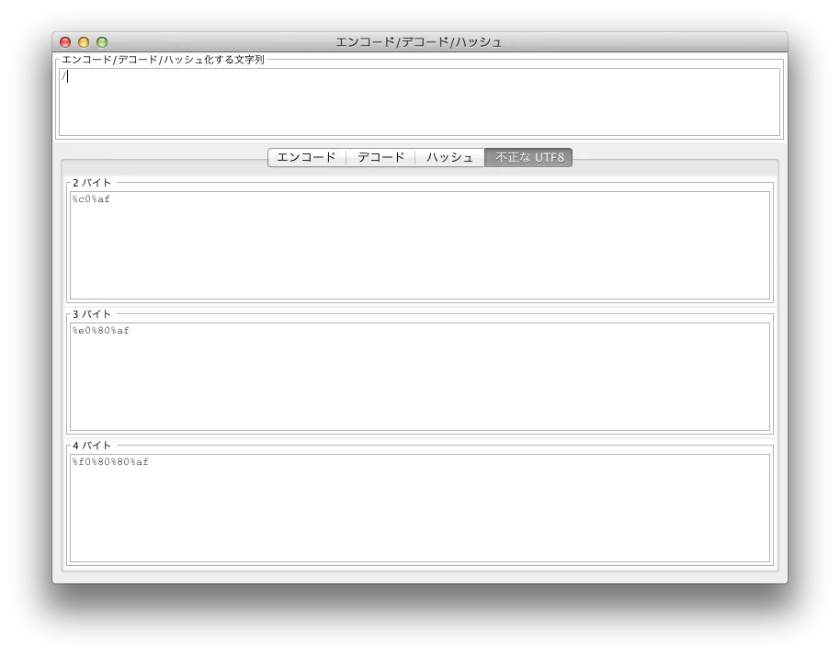Click the エンコード/デコード/ハッシュ化する文字列 label
The height and width of the screenshot is (656, 840).
(163, 60)
